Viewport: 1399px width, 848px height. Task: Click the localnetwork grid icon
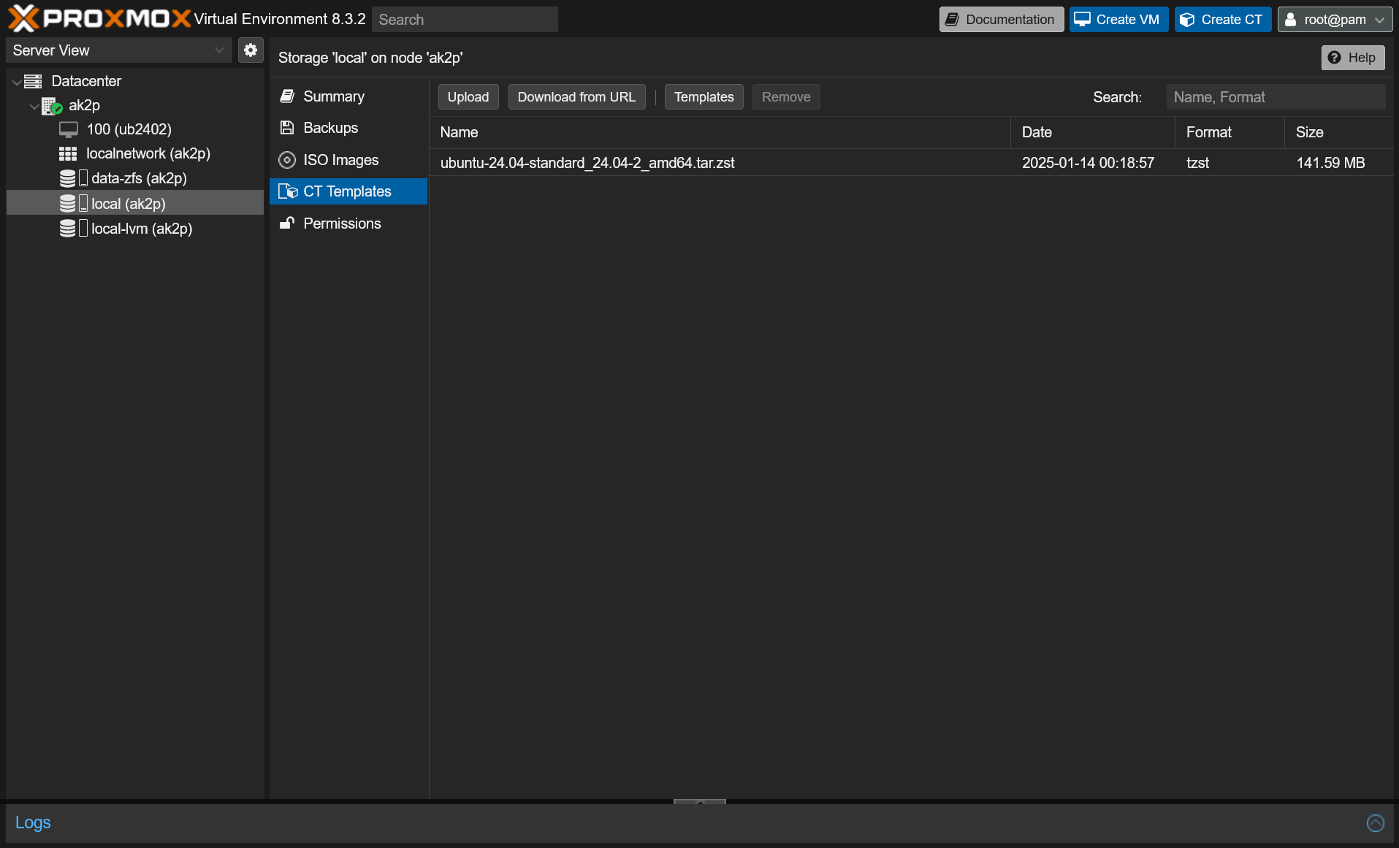pos(68,154)
